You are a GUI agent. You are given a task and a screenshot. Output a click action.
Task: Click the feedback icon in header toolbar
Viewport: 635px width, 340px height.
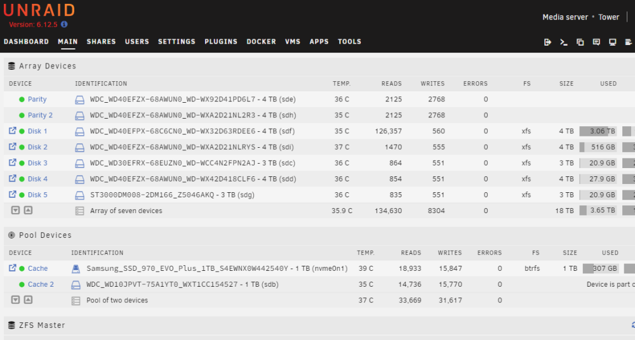click(x=596, y=42)
